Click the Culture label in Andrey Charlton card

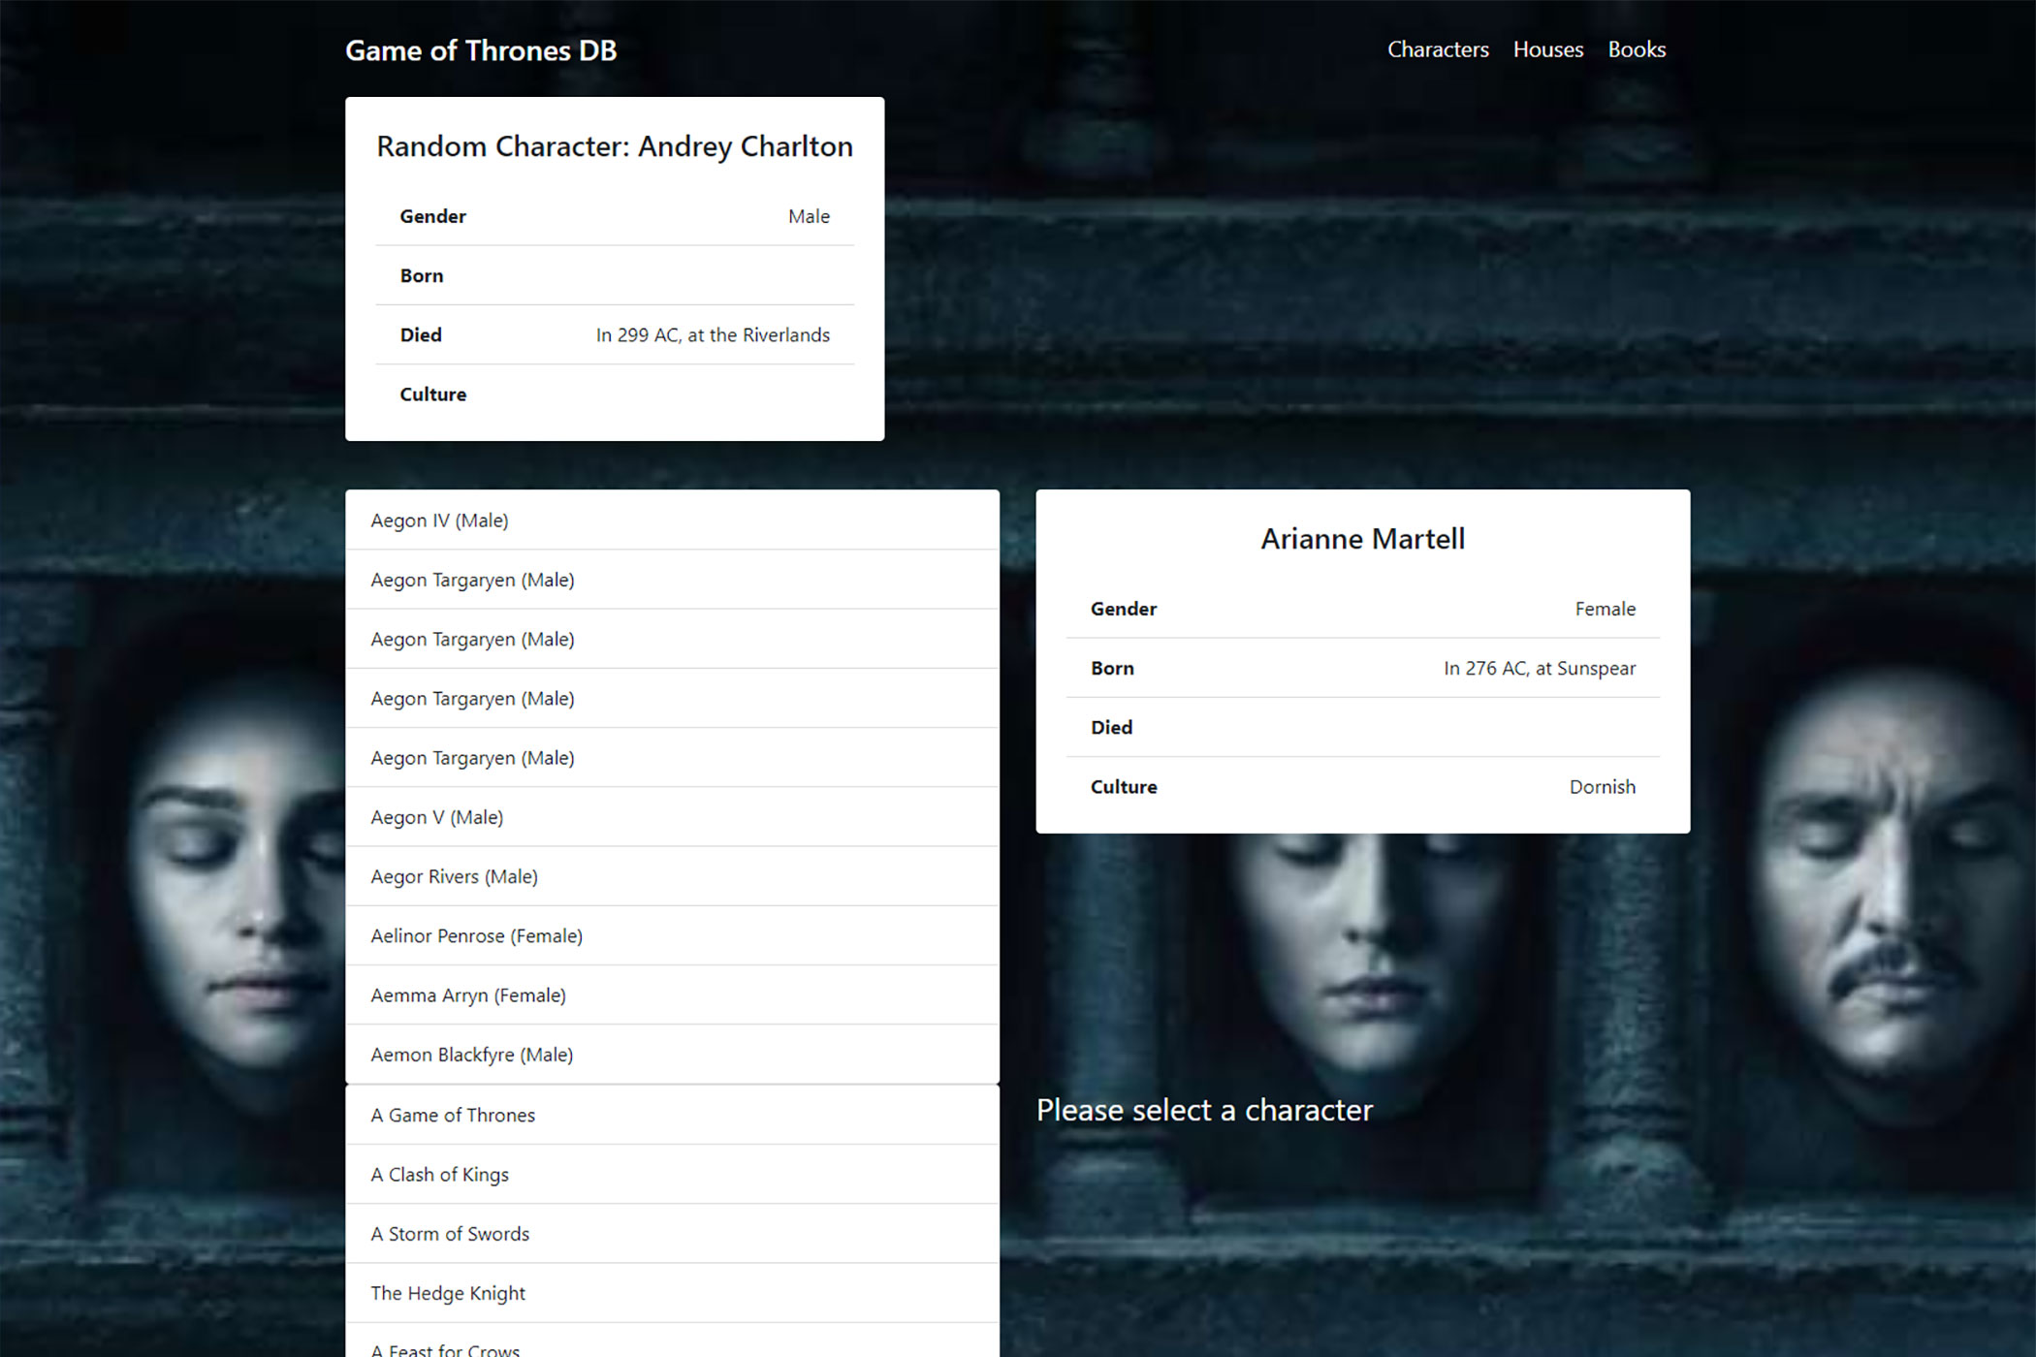point(433,394)
